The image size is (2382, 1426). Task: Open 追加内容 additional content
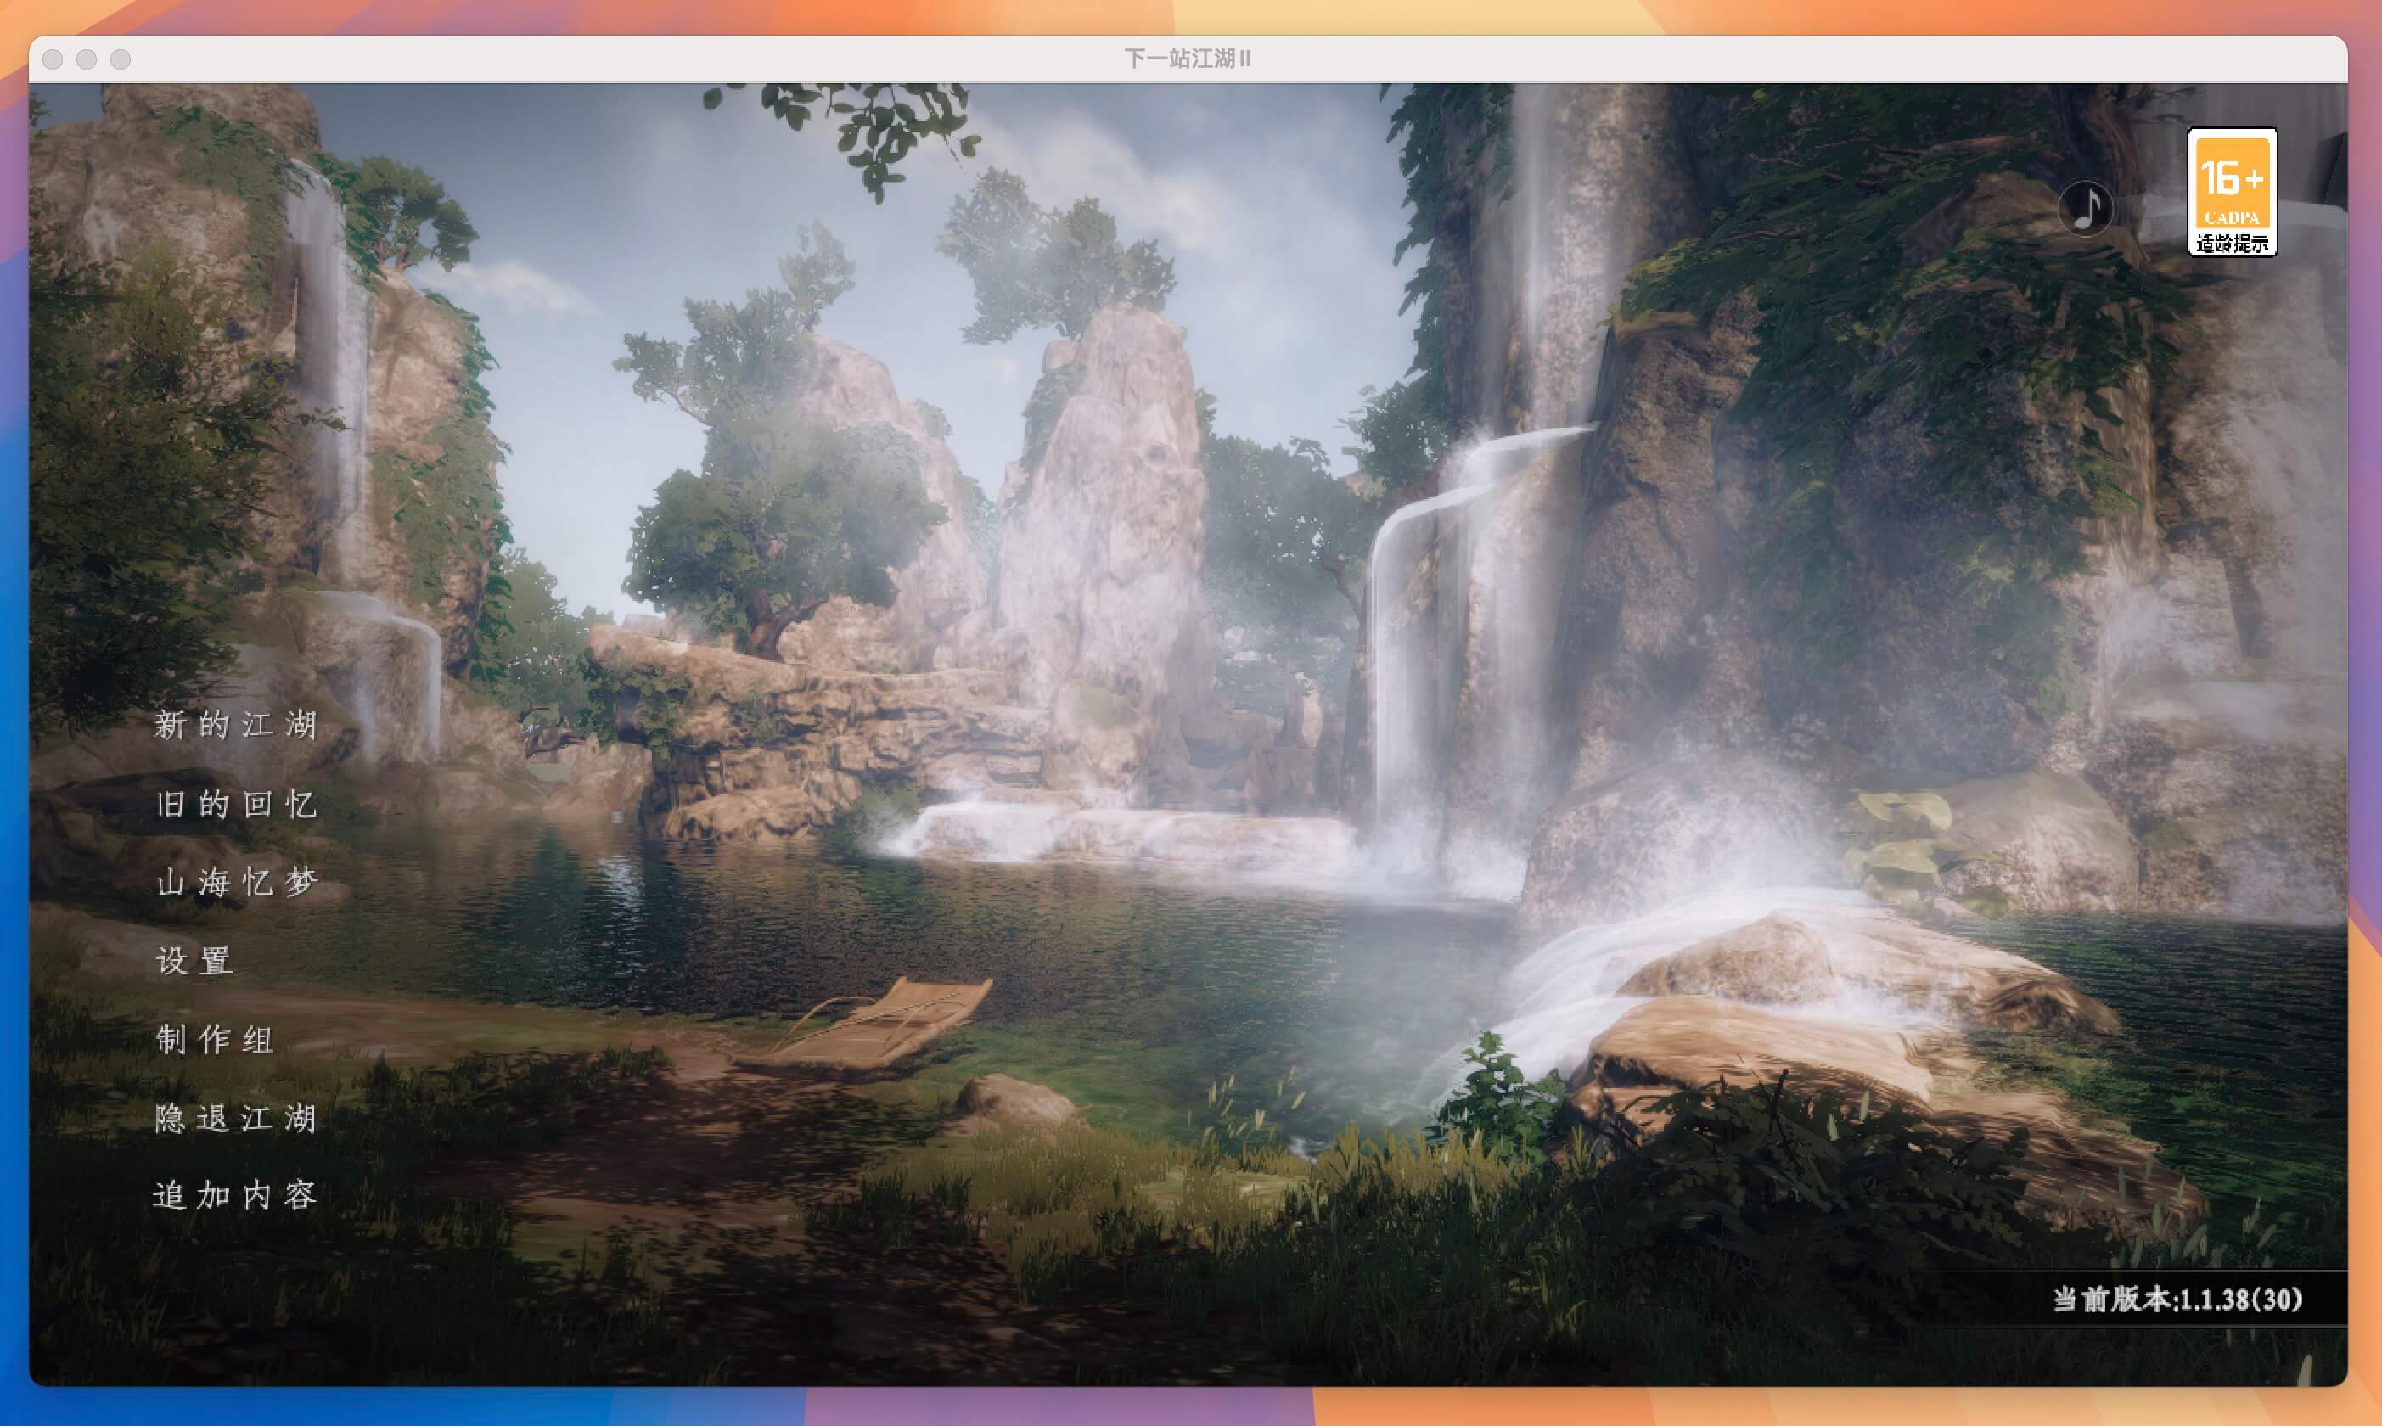click(x=236, y=1194)
